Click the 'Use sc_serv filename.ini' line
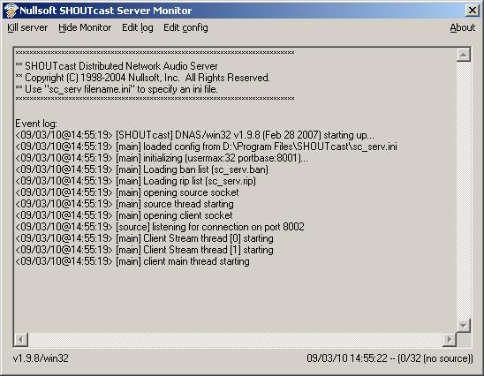Image resolution: width=484 pixels, height=376 pixels. [x=117, y=89]
